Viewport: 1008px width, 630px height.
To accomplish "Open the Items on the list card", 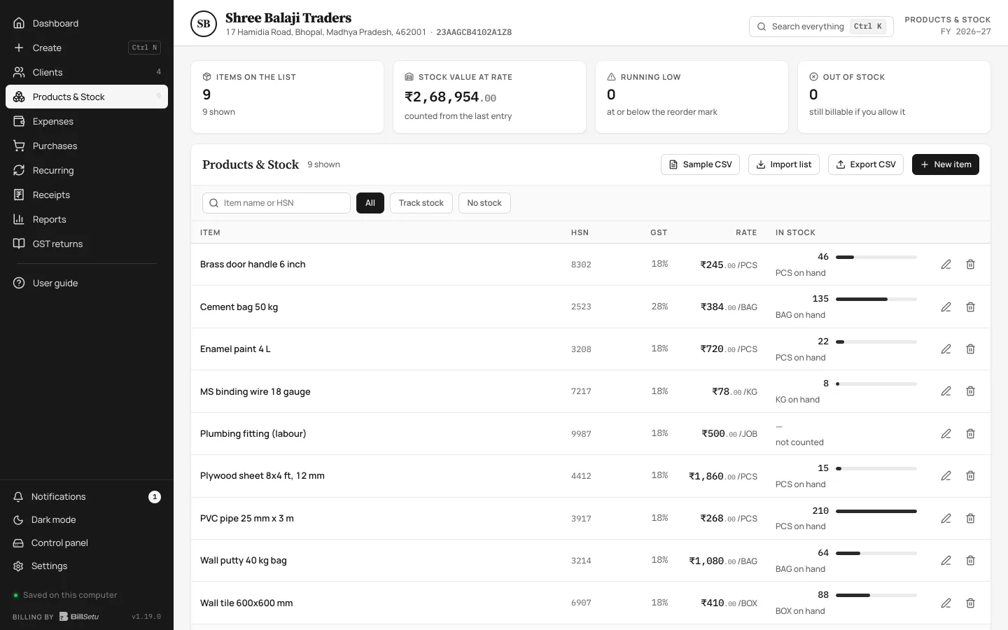I will click(287, 97).
